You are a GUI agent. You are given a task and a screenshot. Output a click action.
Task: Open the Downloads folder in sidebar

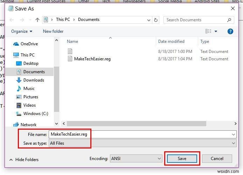tap(34, 80)
